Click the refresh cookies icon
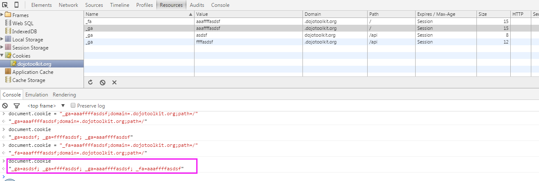This screenshot has width=539, height=181. click(90, 82)
